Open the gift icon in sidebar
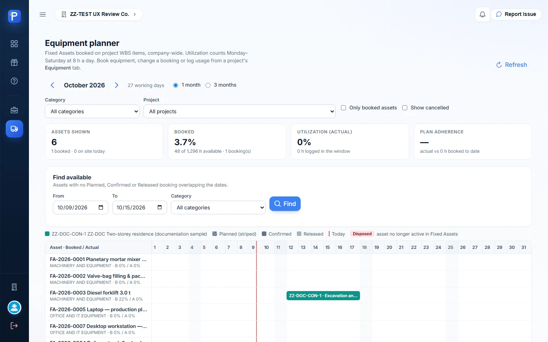This screenshot has height=342, width=548. pos(14,62)
